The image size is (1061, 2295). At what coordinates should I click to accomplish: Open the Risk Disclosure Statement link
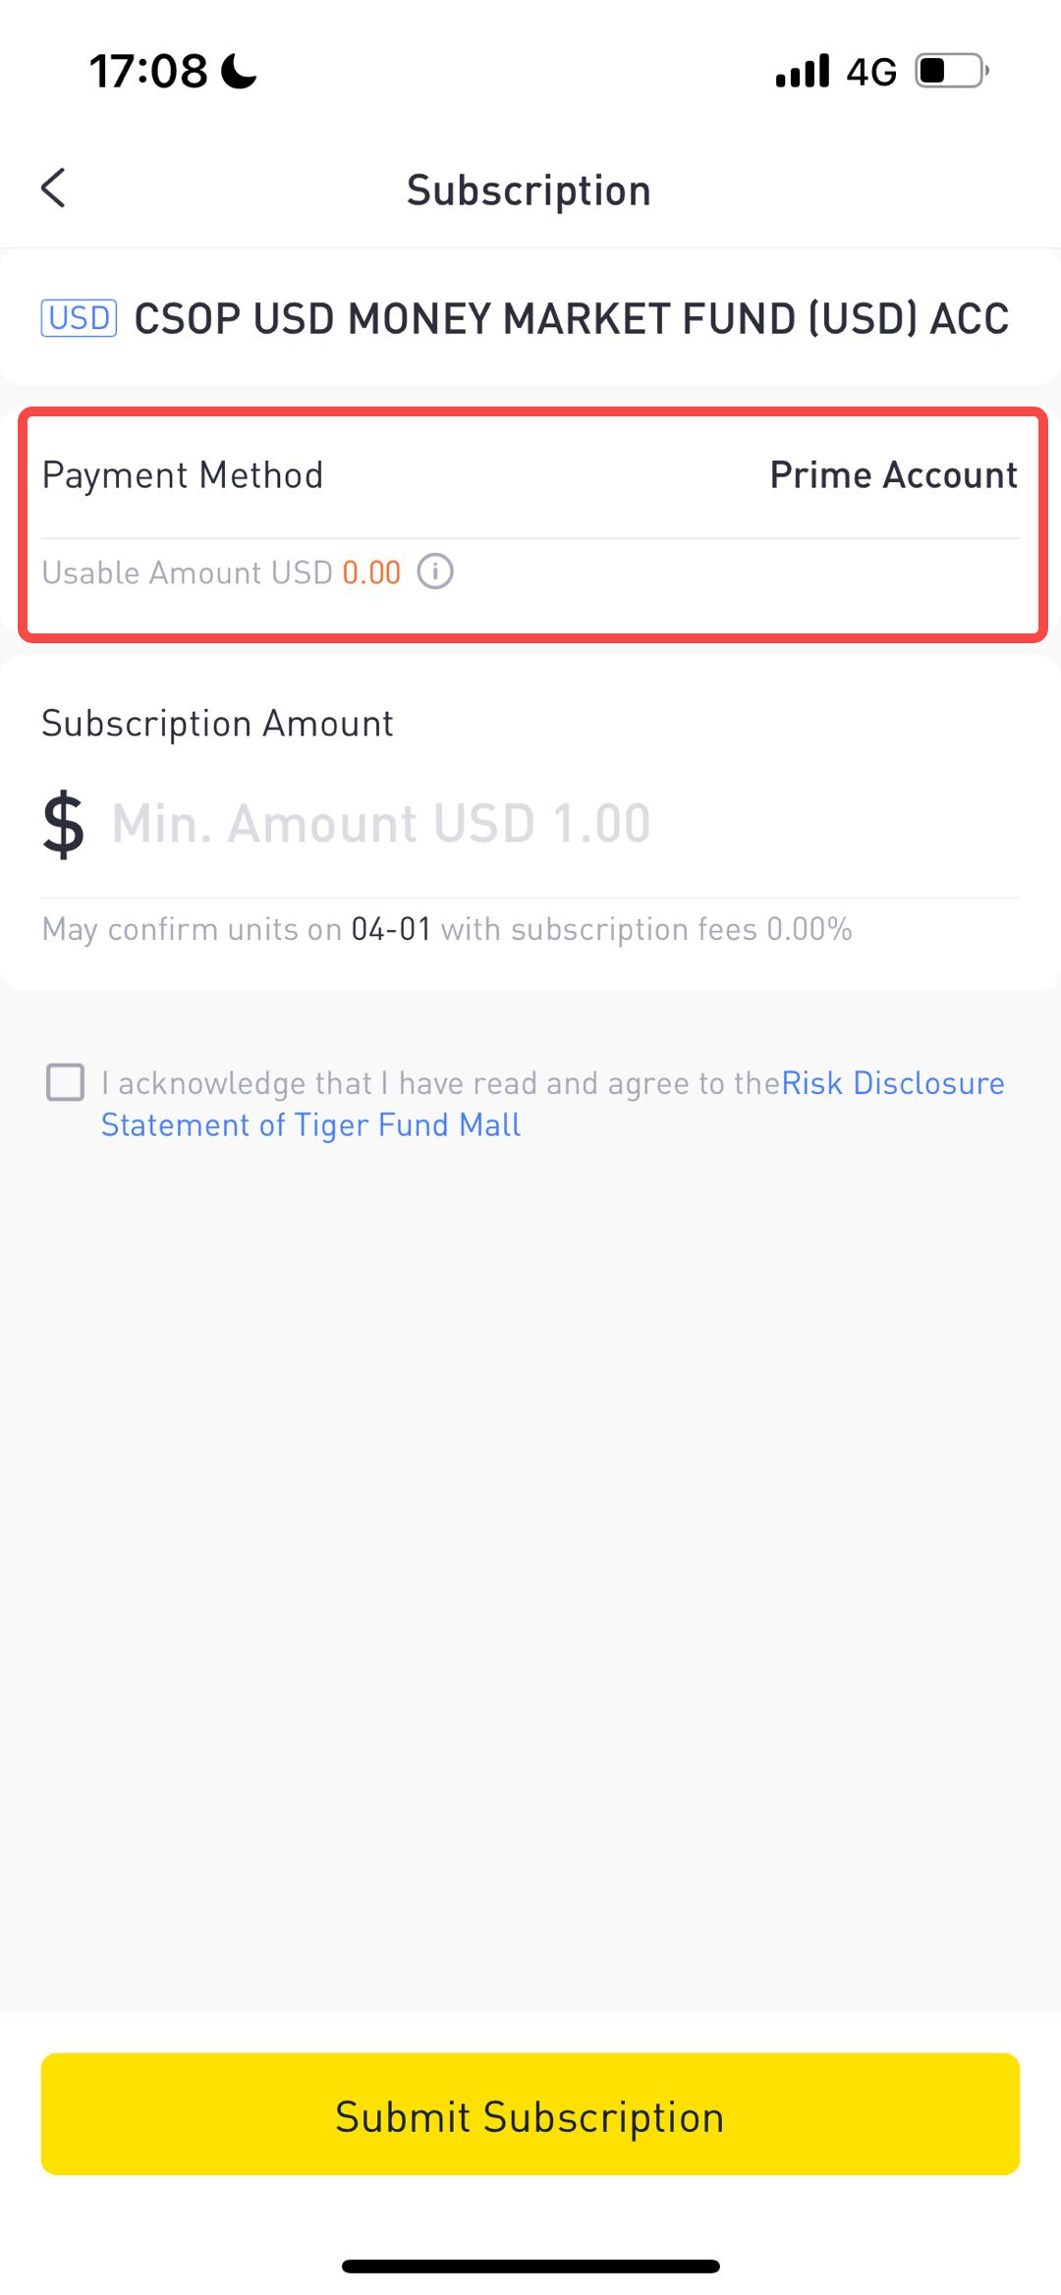point(553,1104)
